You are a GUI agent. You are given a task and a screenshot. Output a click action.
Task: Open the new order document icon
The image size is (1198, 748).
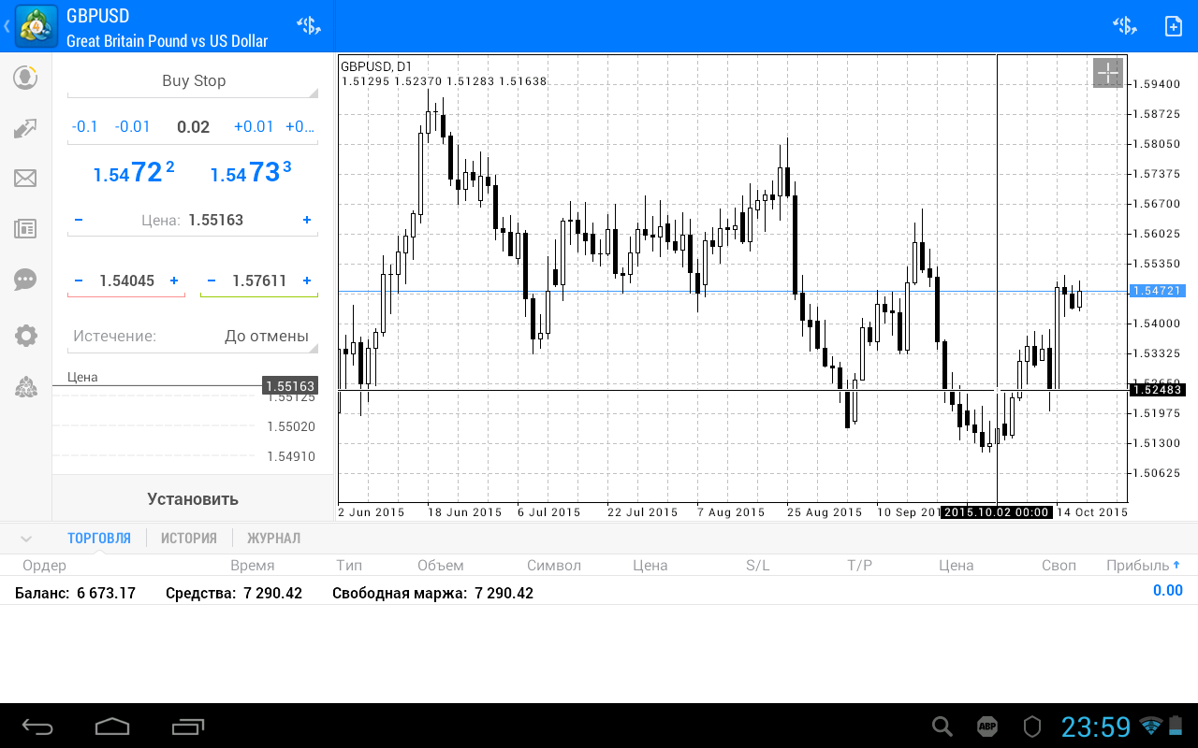coord(1173,26)
